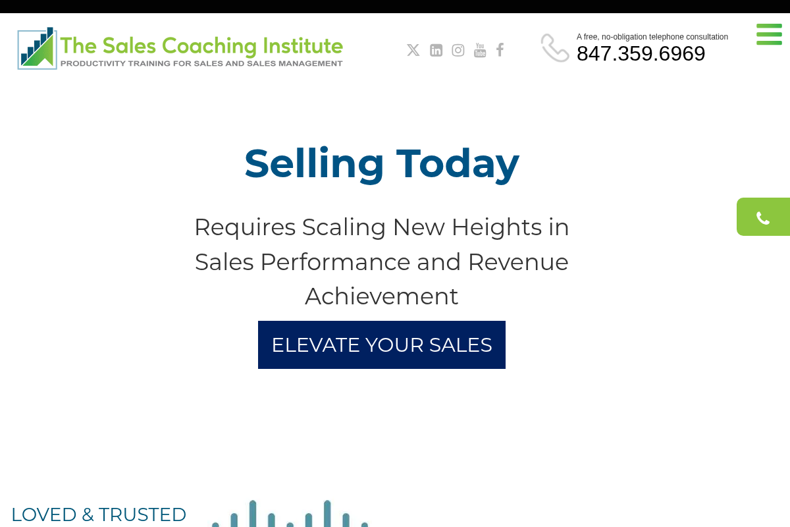Click the teal bar chart graphic
Image resolution: width=790 pixels, height=527 pixels.
[x=290, y=514]
